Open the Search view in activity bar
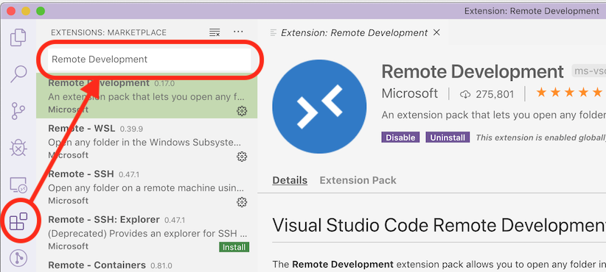 (18, 74)
